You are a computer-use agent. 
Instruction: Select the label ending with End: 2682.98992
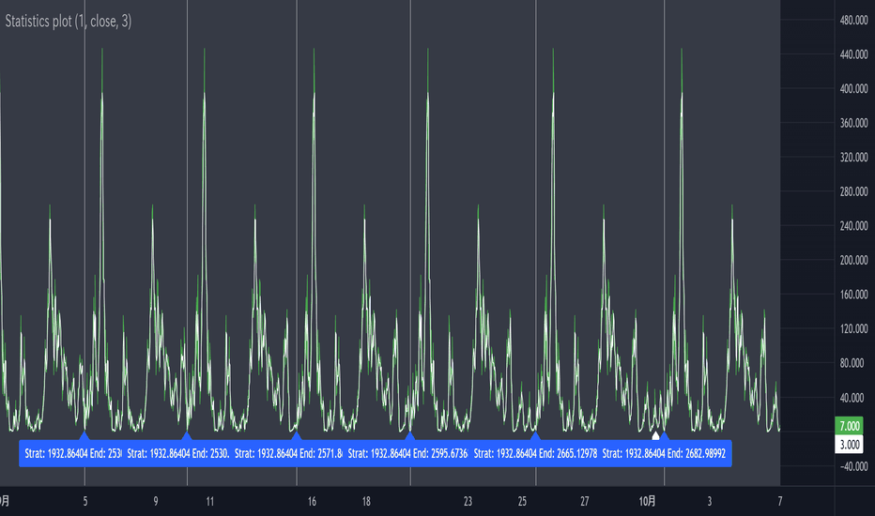tap(664, 453)
